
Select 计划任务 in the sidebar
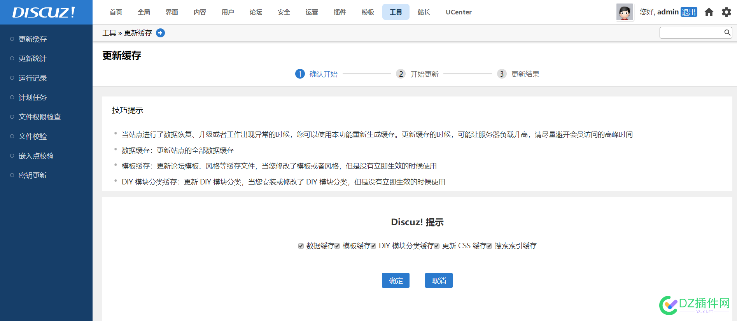(33, 97)
